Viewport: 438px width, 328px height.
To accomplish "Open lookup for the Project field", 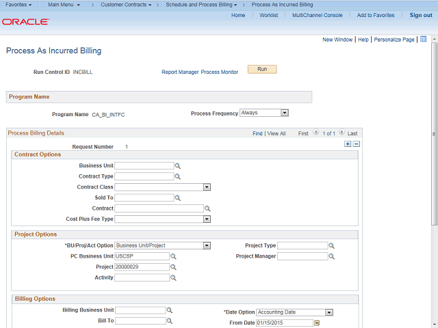I will click(173, 267).
